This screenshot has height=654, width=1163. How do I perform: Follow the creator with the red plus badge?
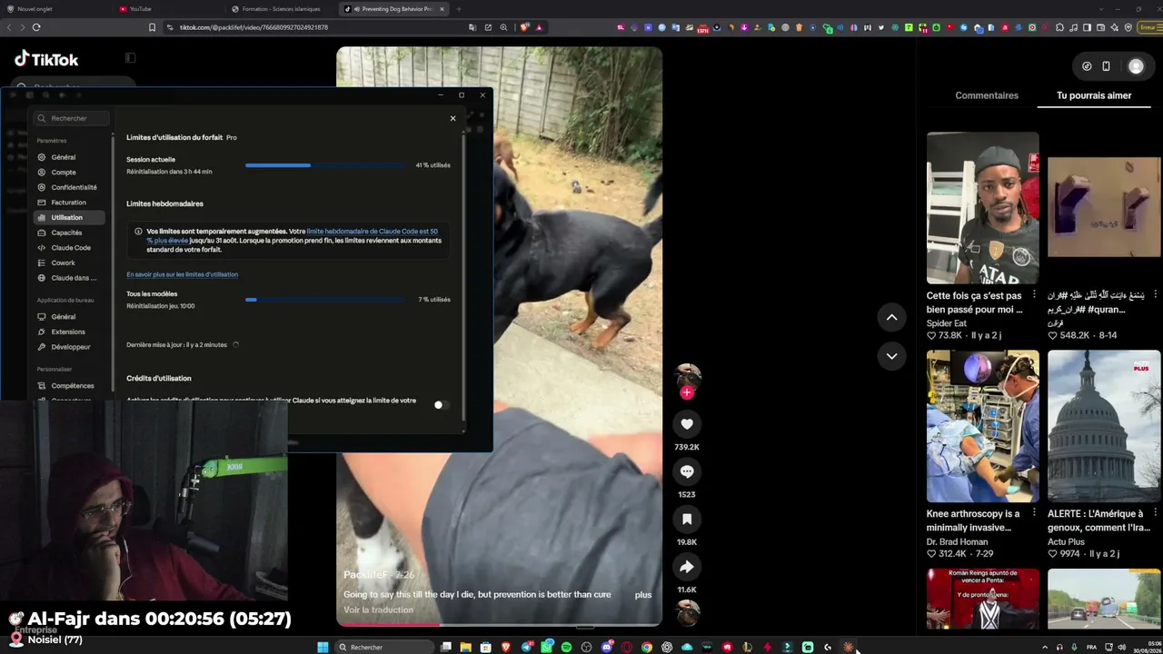(x=687, y=392)
